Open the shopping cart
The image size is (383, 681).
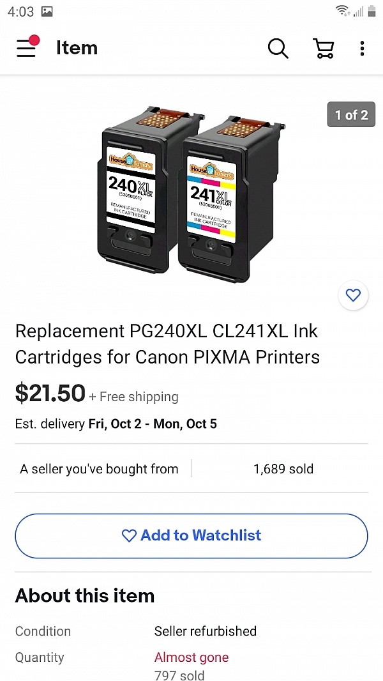coord(324,48)
